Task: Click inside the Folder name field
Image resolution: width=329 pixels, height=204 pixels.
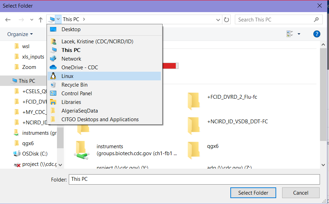Action: point(194,179)
